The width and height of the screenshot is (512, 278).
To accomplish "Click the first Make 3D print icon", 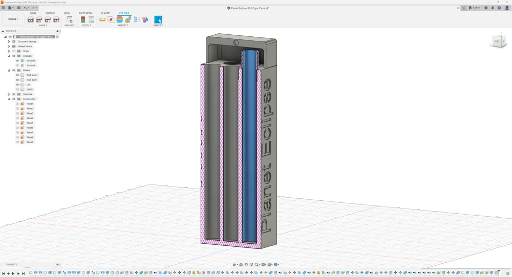I will (30, 20).
